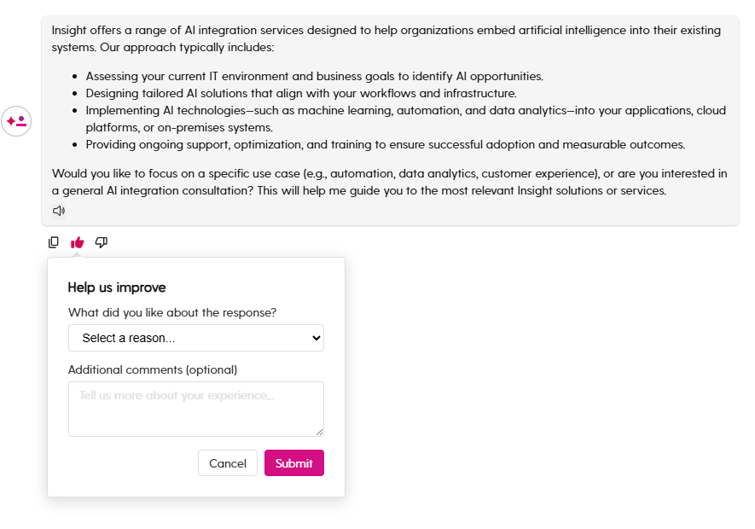This screenshot has width=755, height=529.
Task: Focus the additional comments text box
Action: 196,409
